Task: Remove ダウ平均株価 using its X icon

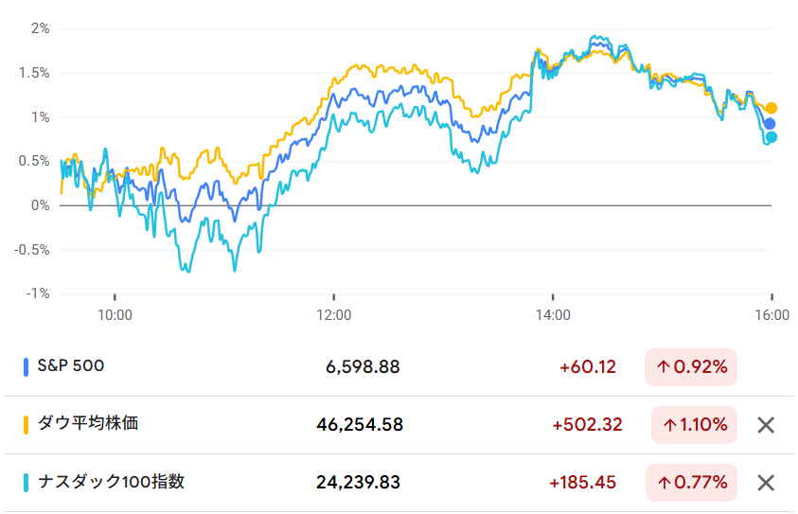Action: (766, 425)
